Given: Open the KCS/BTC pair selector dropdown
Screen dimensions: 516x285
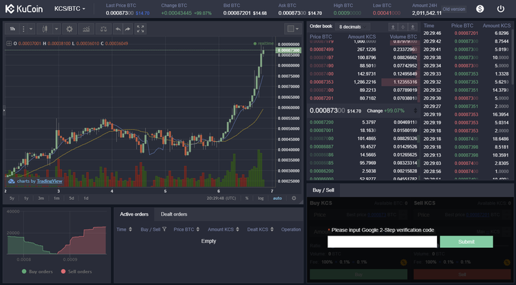Looking at the screenshot, I should pyautogui.click(x=69, y=9).
